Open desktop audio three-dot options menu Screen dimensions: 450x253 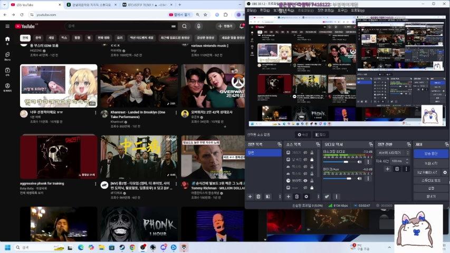point(368,162)
